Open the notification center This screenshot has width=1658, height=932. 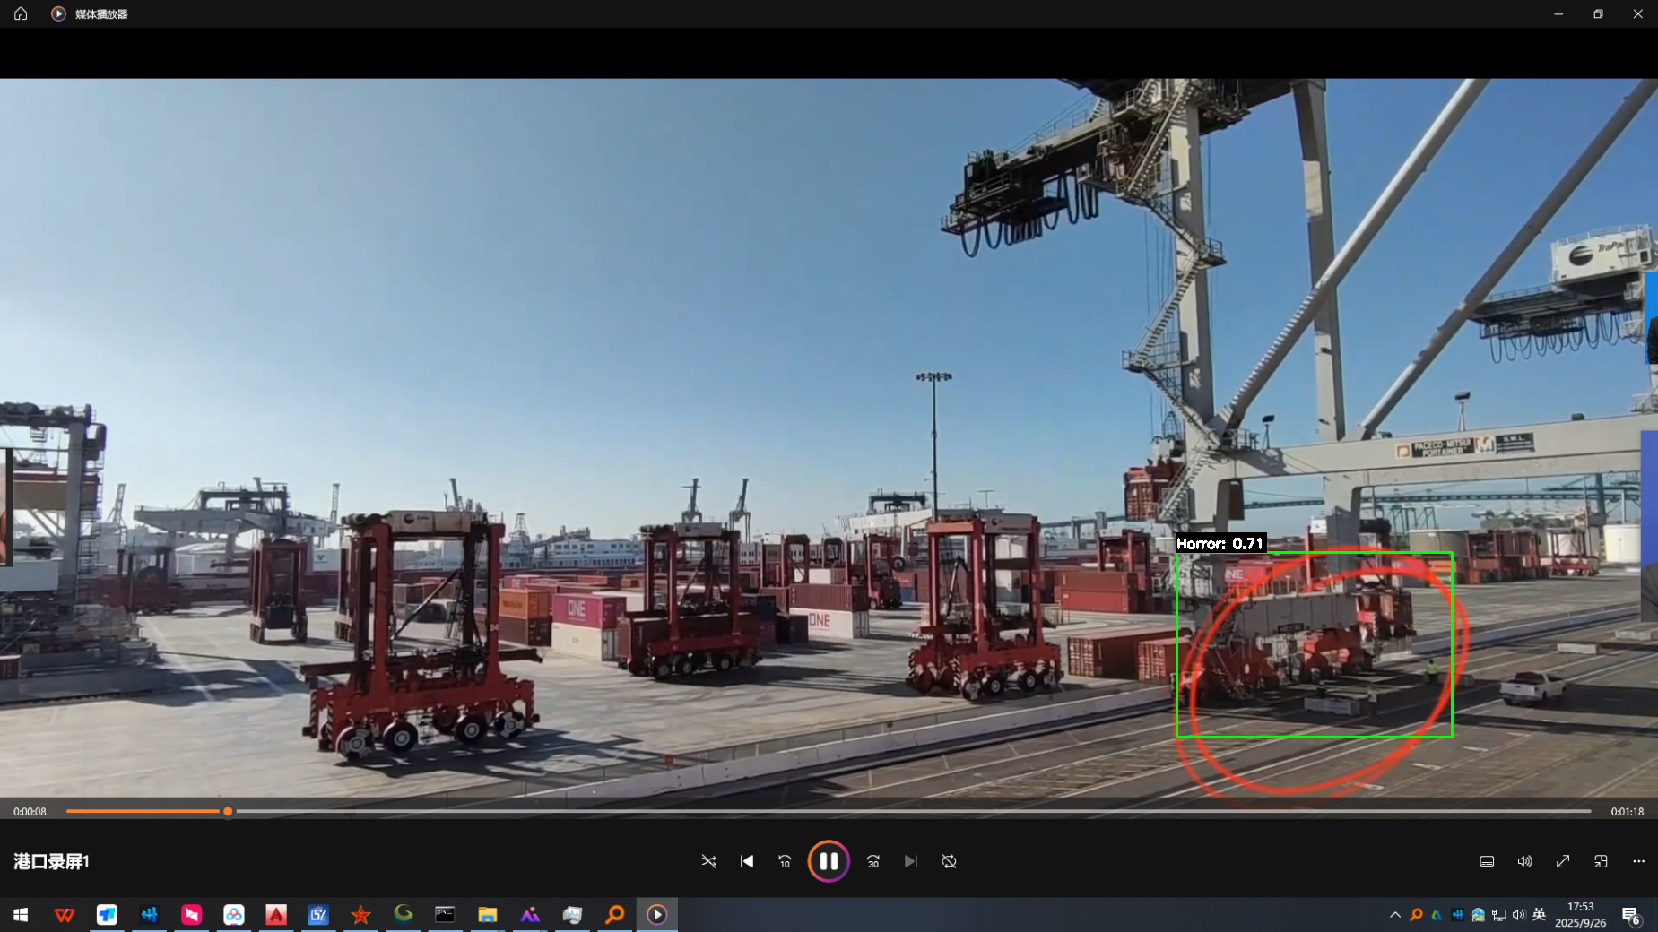tap(1630, 915)
